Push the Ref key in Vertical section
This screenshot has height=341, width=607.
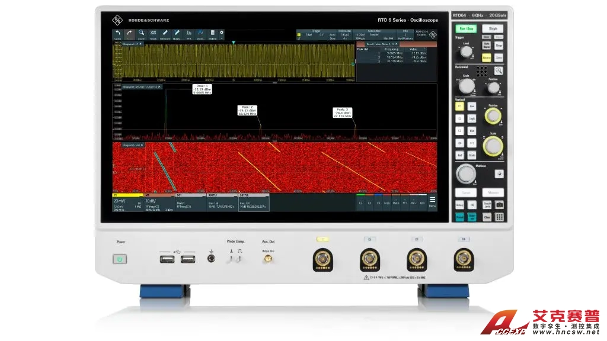459,155
